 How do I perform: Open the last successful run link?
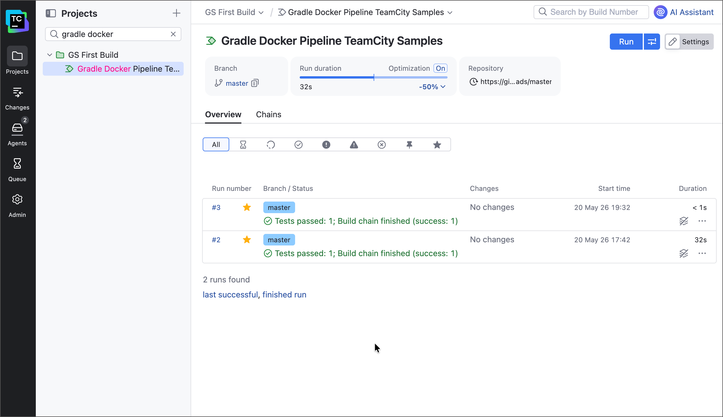click(x=230, y=295)
